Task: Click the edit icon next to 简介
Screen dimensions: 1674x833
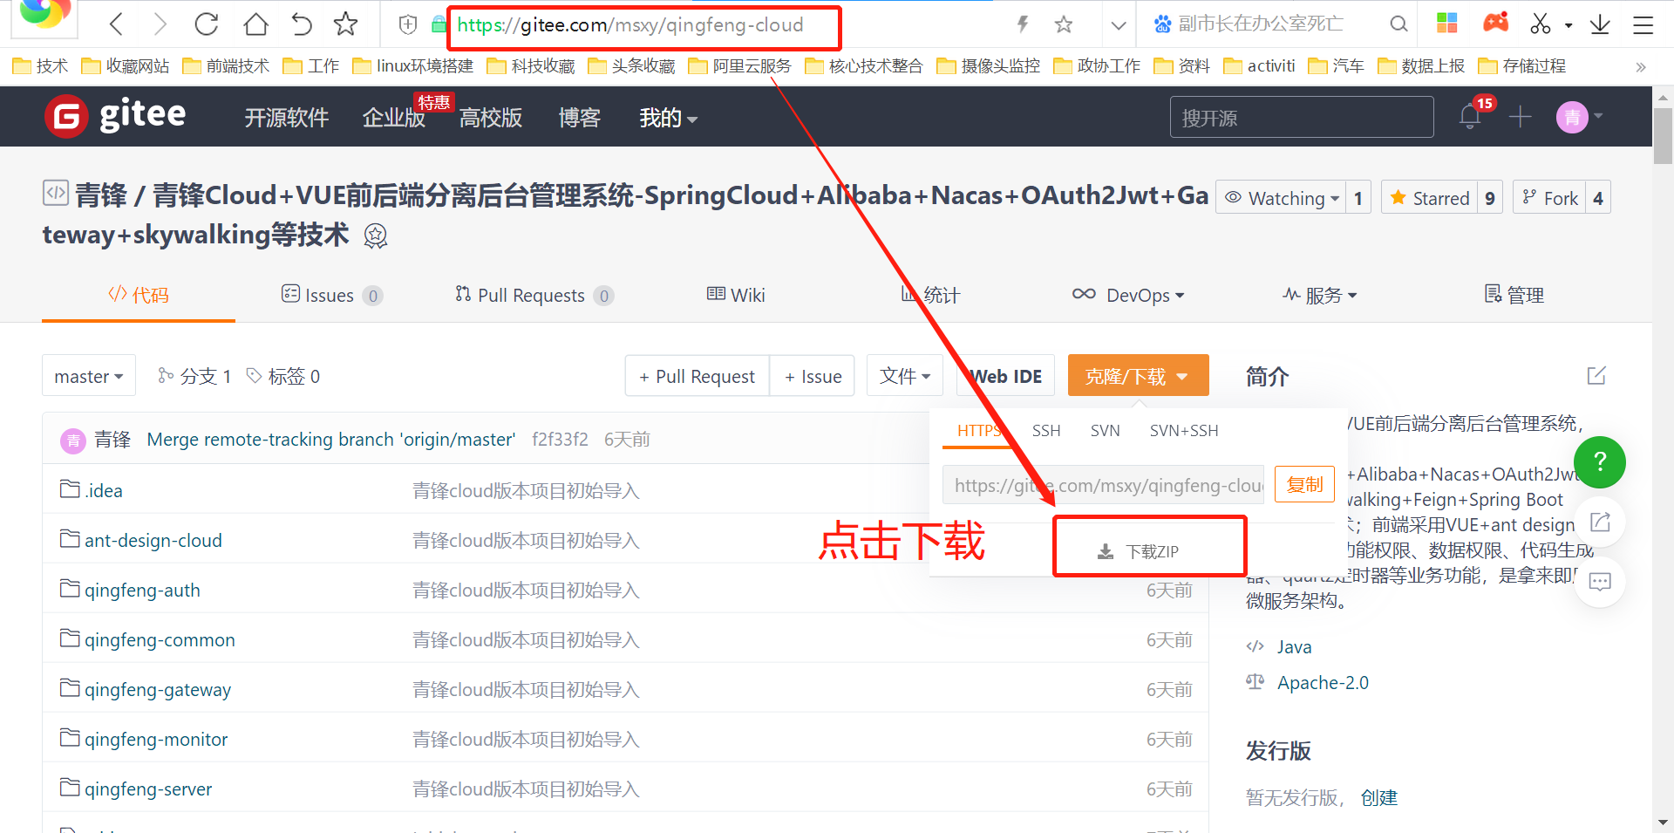Action: 1596,376
